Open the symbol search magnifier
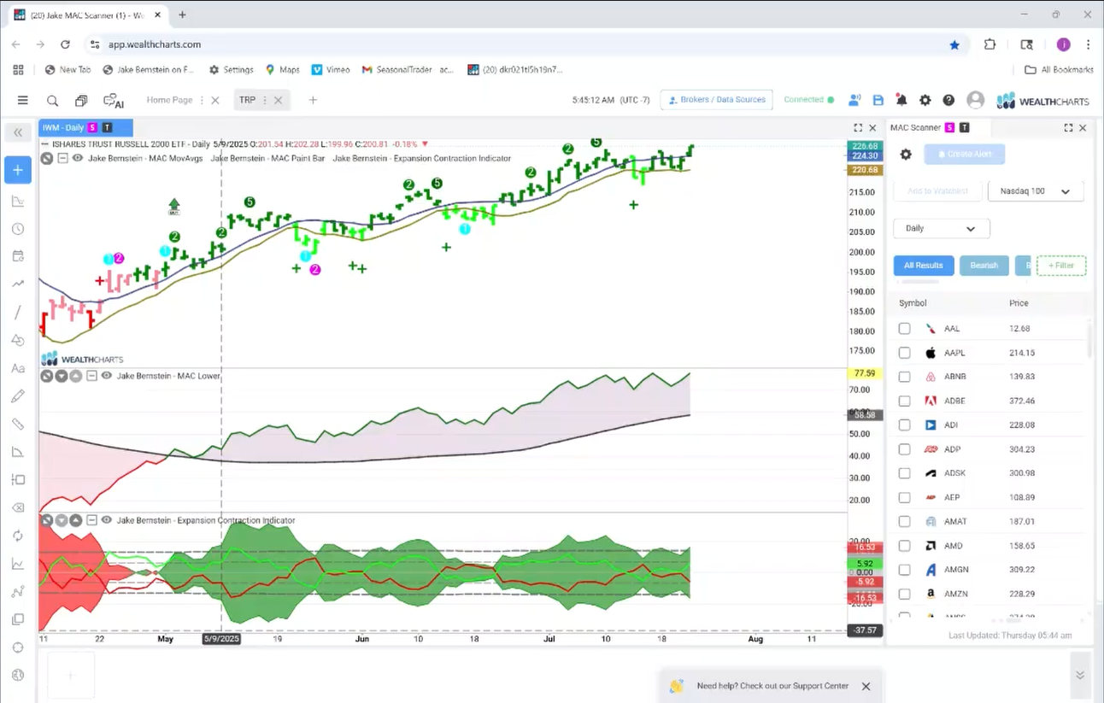Viewport: 1104px width, 703px height. pos(52,100)
